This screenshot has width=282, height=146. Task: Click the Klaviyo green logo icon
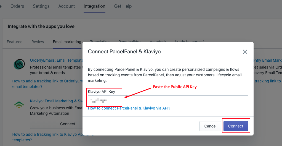pos(19,105)
